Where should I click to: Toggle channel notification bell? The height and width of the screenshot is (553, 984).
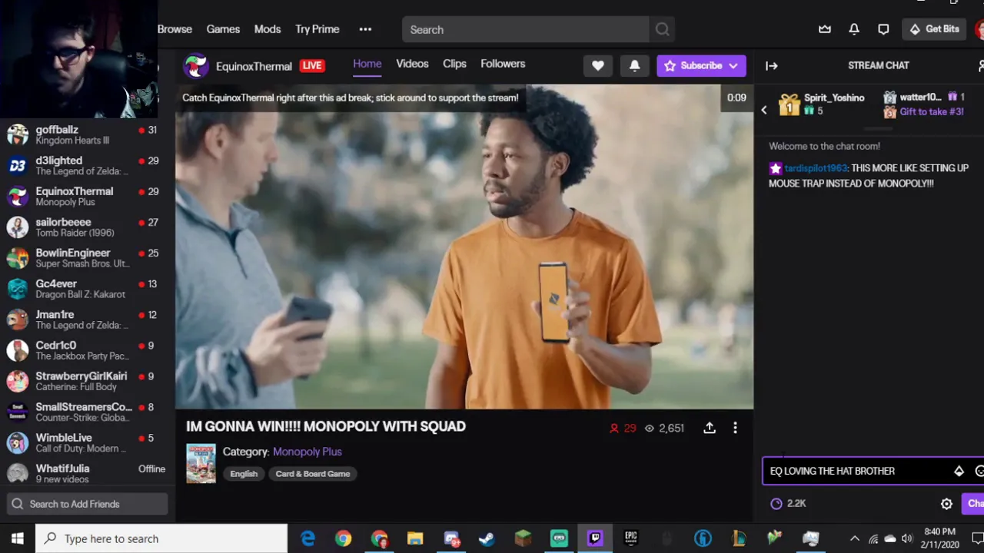(x=634, y=65)
